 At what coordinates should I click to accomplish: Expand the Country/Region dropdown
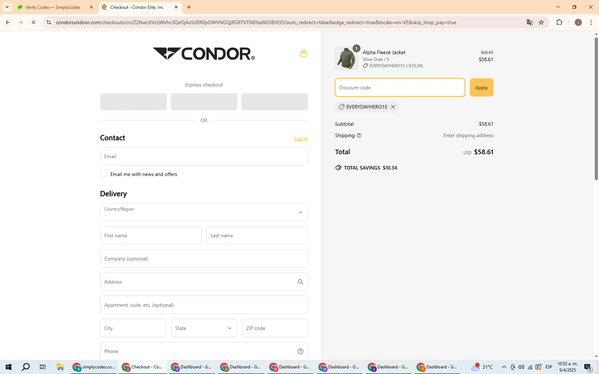point(204,212)
